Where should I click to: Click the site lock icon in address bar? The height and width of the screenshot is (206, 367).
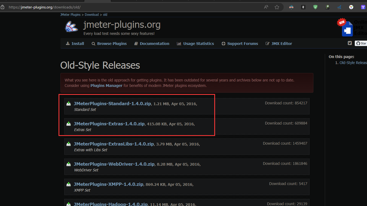tap(3, 7)
